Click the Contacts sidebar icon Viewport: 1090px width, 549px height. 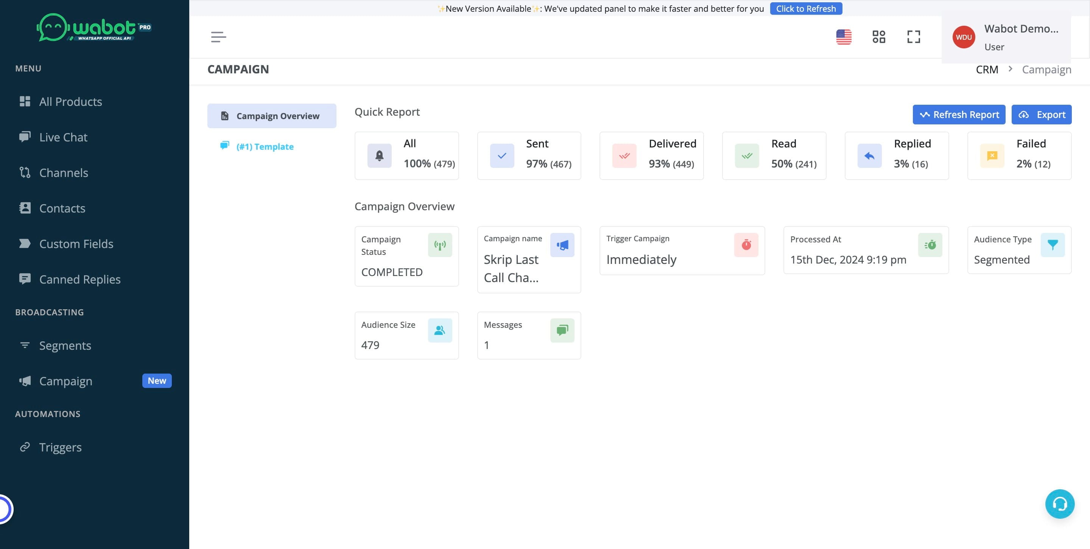click(25, 208)
